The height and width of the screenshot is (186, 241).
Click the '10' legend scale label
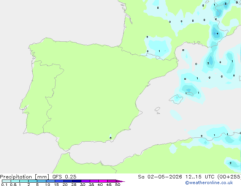pyautogui.click(x=48, y=184)
